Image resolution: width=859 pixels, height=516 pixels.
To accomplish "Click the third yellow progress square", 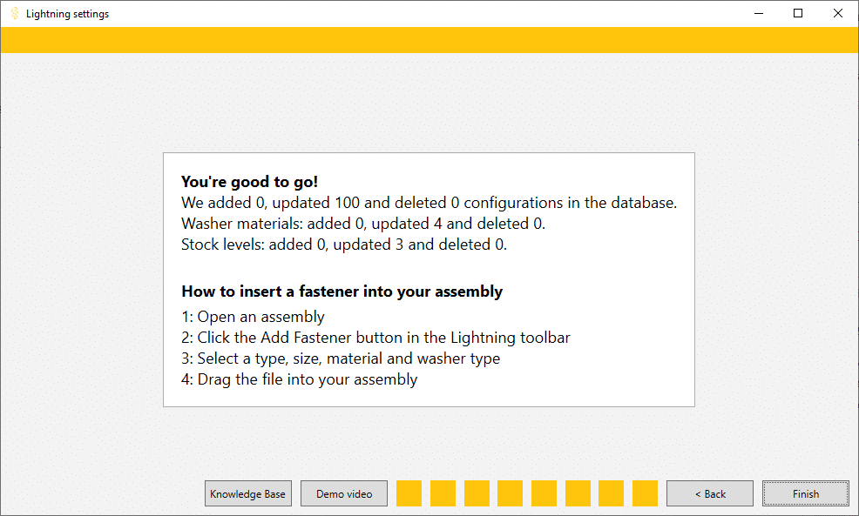I will (x=476, y=493).
